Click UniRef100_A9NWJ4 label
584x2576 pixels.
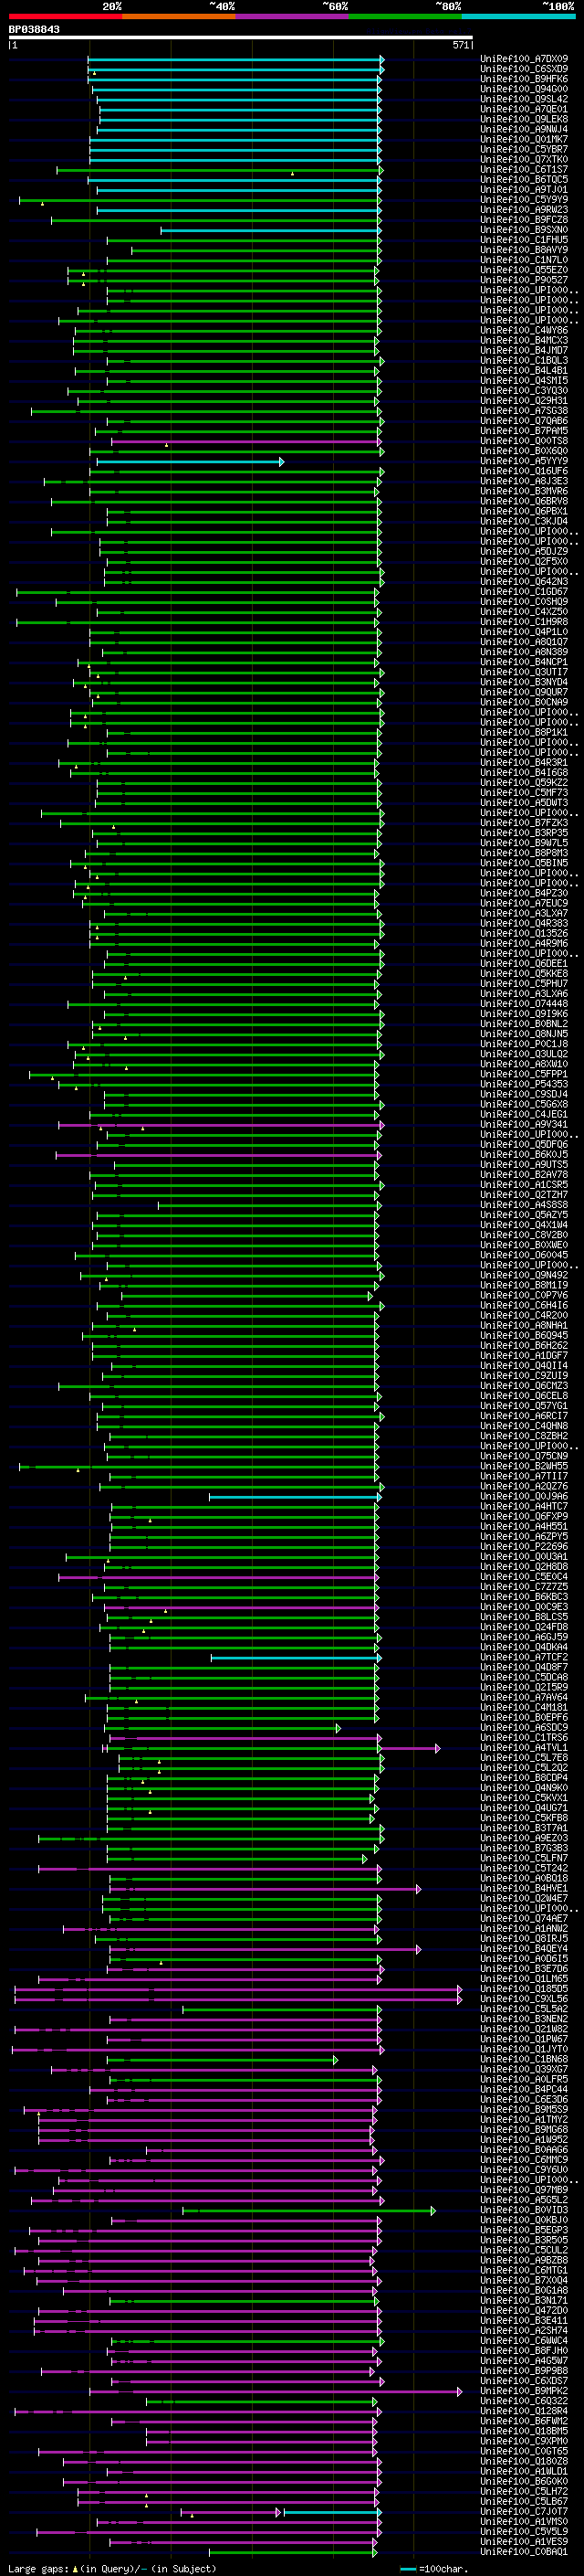click(524, 129)
